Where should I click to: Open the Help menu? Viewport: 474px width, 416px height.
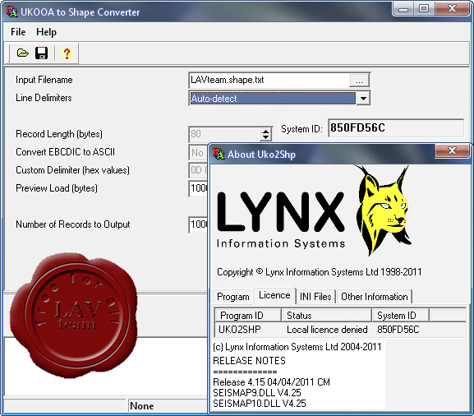46,32
